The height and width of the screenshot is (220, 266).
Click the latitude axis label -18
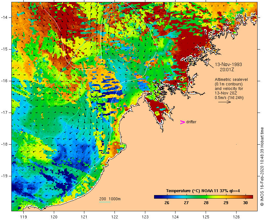click(x=4, y=144)
